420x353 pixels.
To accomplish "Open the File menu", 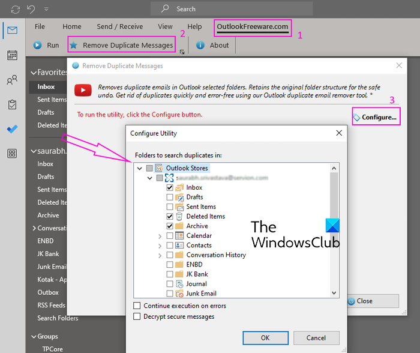I will [40, 26].
